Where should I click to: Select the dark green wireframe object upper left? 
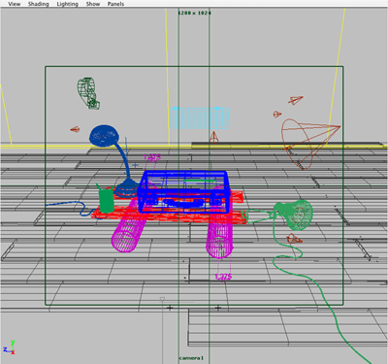coord(88,93)
